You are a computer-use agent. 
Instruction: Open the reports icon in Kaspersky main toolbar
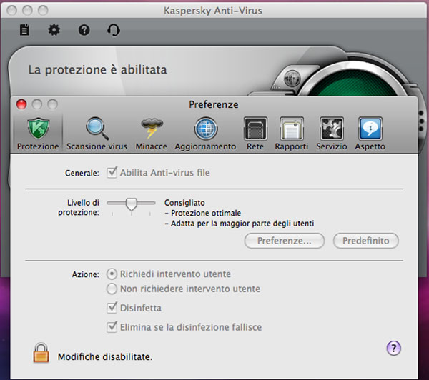pos(24,30)
